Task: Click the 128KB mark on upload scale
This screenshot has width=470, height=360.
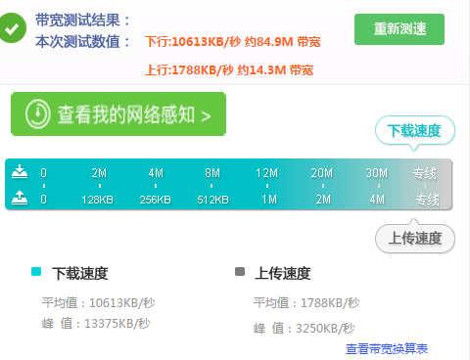Action: pos(97,200)
